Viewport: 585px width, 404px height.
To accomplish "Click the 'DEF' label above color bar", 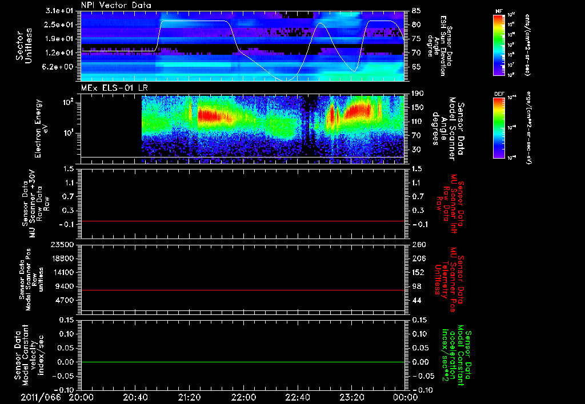I will (499, 94).
